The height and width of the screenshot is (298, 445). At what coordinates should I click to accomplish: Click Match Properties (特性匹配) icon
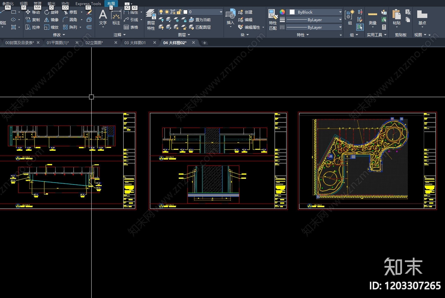coord(273,15)
